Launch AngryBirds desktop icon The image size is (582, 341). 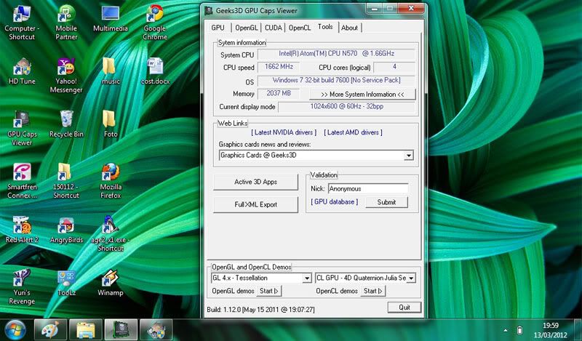click(x=66, y=230)
